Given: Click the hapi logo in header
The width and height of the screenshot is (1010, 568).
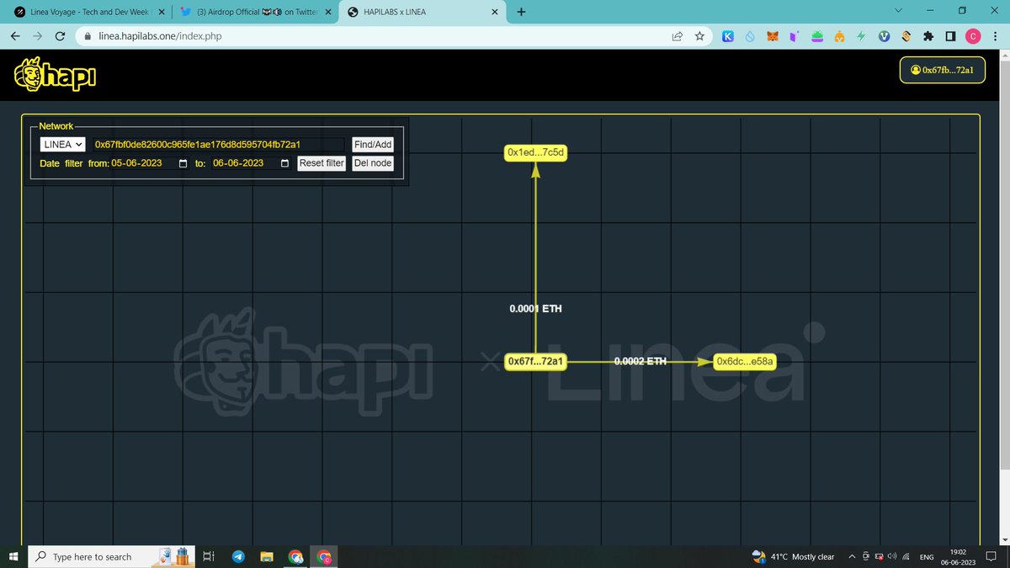Looking at the screenshot, I should click(x=55, y=76).
